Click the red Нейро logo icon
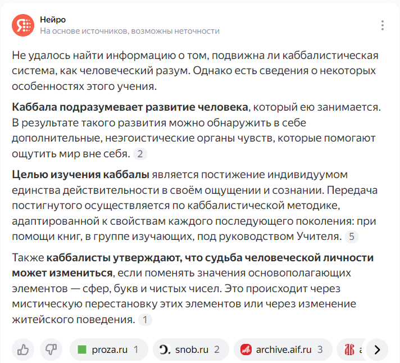The image size is (400, 363). coord(23,25)
